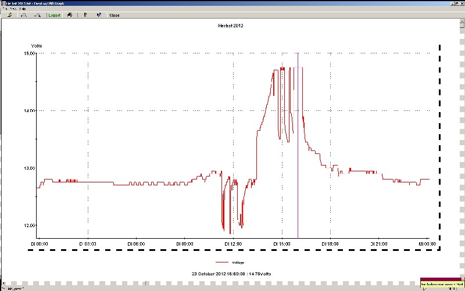Open the File menu
The image size is (465, 291).
tap(3, 9)
